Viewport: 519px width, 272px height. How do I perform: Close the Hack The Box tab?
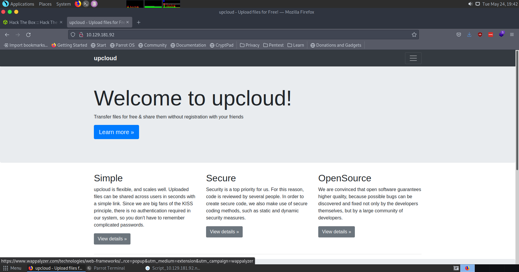click(x=61, y=22)
